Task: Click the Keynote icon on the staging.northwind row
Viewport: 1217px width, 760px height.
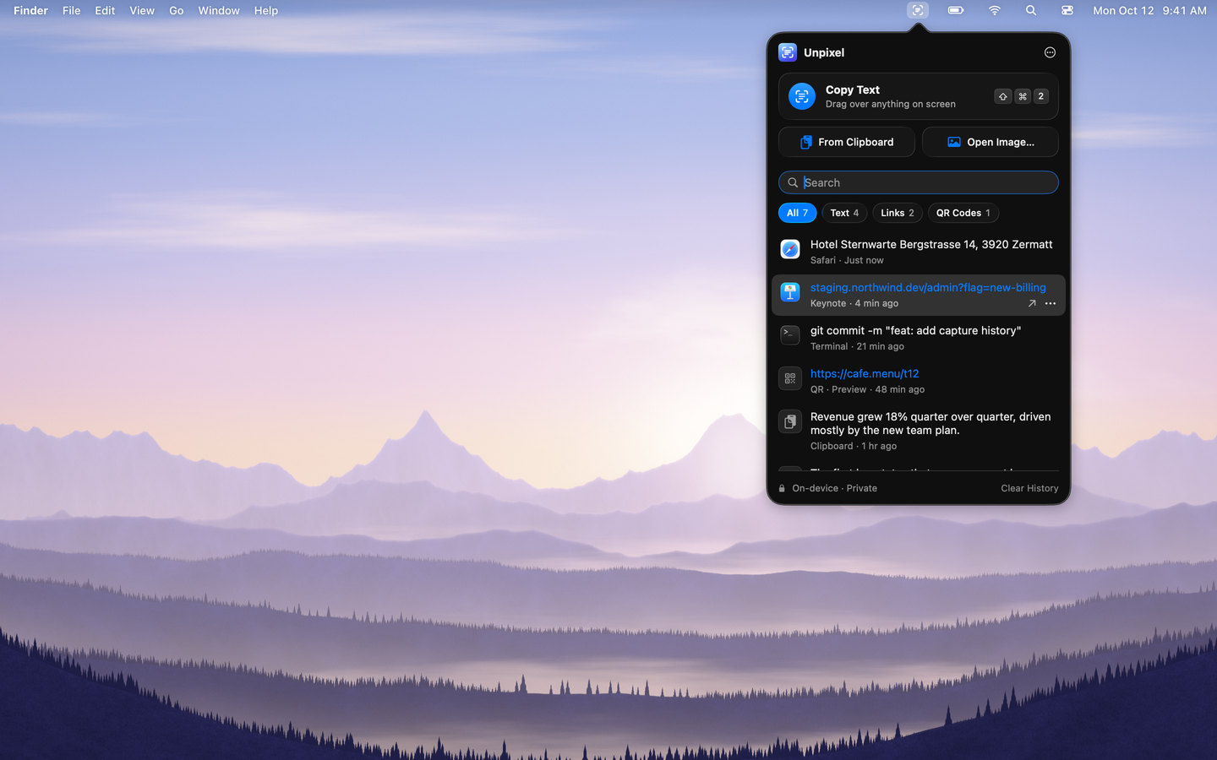Action: (x=790, y=292)
